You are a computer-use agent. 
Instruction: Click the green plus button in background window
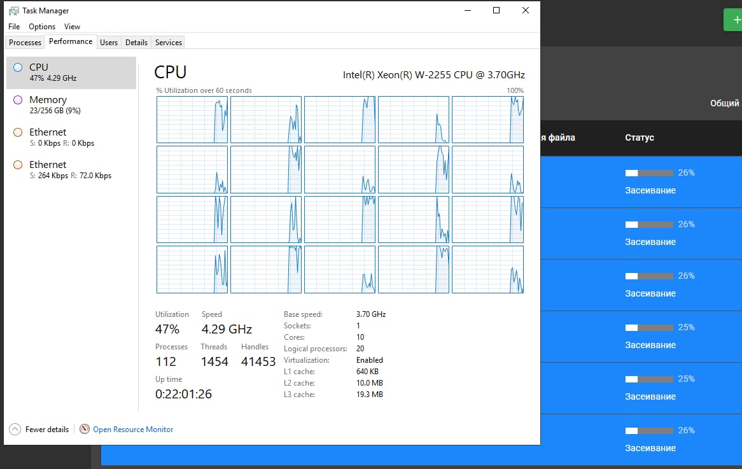pos(734,20)
